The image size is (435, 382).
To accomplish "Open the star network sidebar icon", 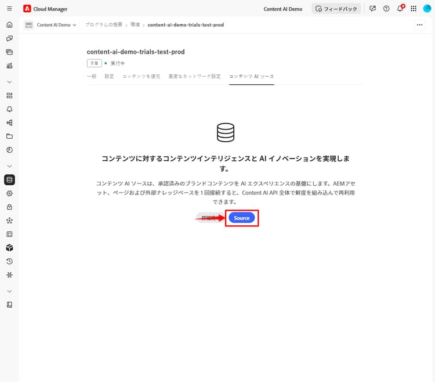I will pyautogui.click(x=9, y=221).
